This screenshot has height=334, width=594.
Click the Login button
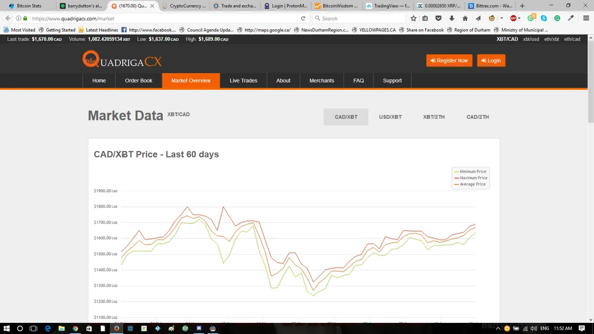coord(491,61)
